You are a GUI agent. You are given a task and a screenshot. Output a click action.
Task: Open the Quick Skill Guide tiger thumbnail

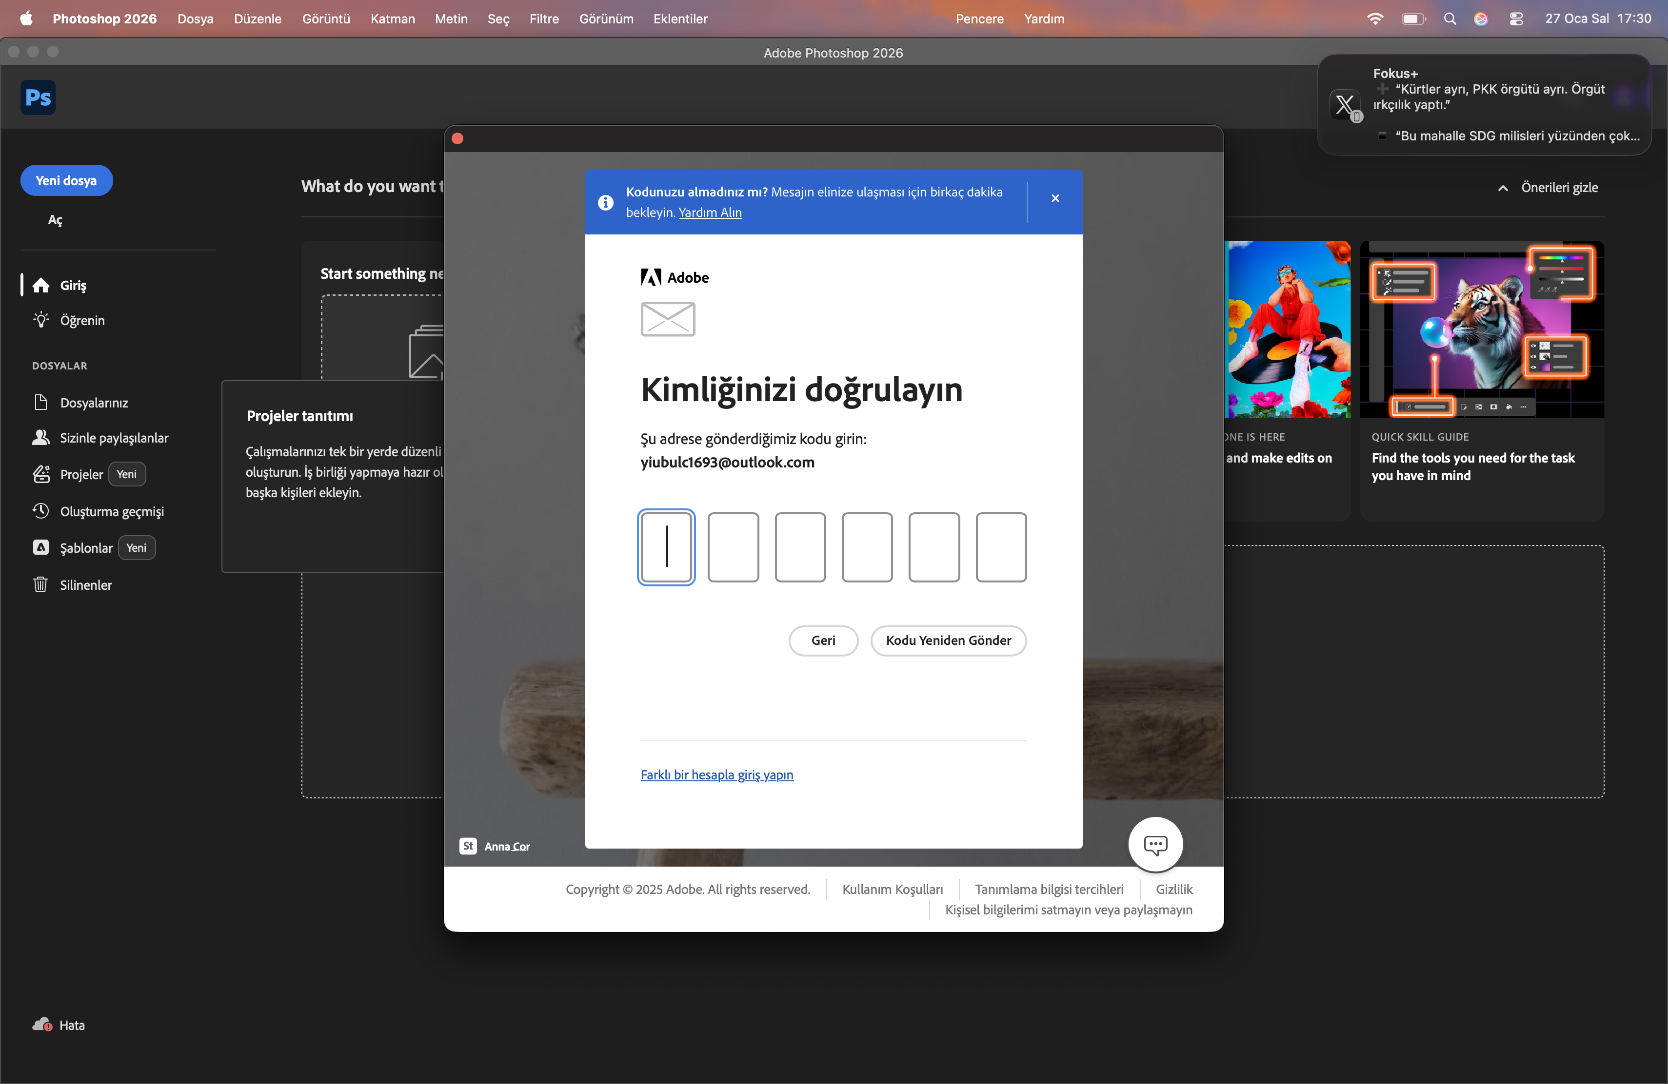pyautogui.click(x=1482, y=330)
